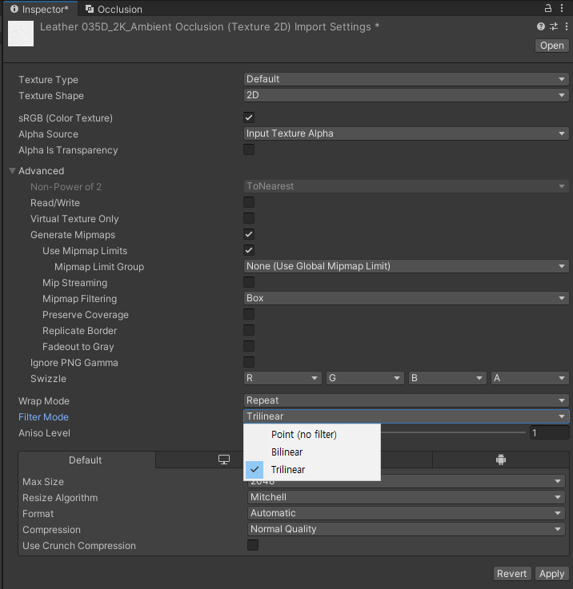
Task: Toggle Generate Mipmaps checkbox
Action: click(x=249, y=234)
